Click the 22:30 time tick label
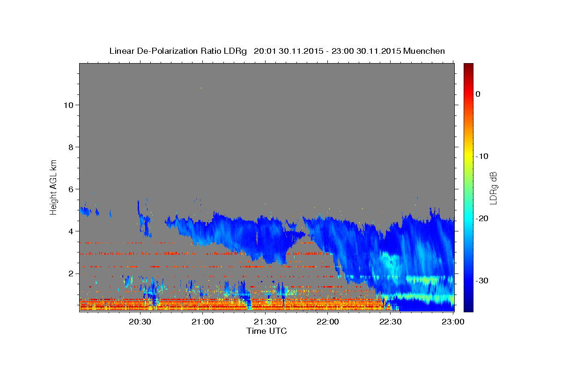The width and height of the screenshot is (562, 374). (x=390, y=322)
